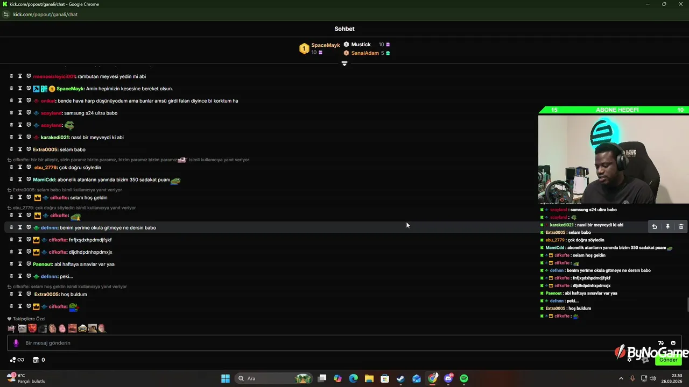
Task: Delete the 'benim yerime okula gitmeye' message
Action: [x=11, y=227]
